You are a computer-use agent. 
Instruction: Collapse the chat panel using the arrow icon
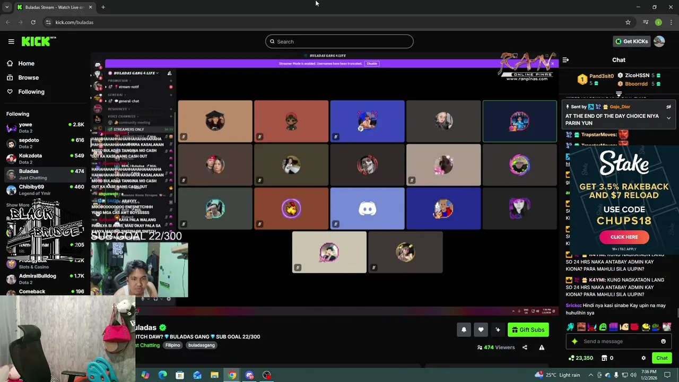565,60
